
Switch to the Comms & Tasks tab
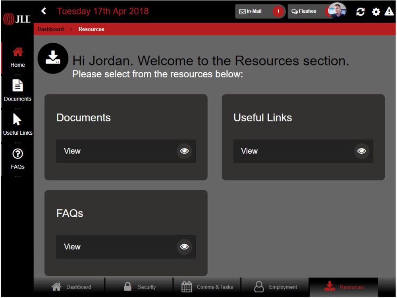[x=207, y=287]
